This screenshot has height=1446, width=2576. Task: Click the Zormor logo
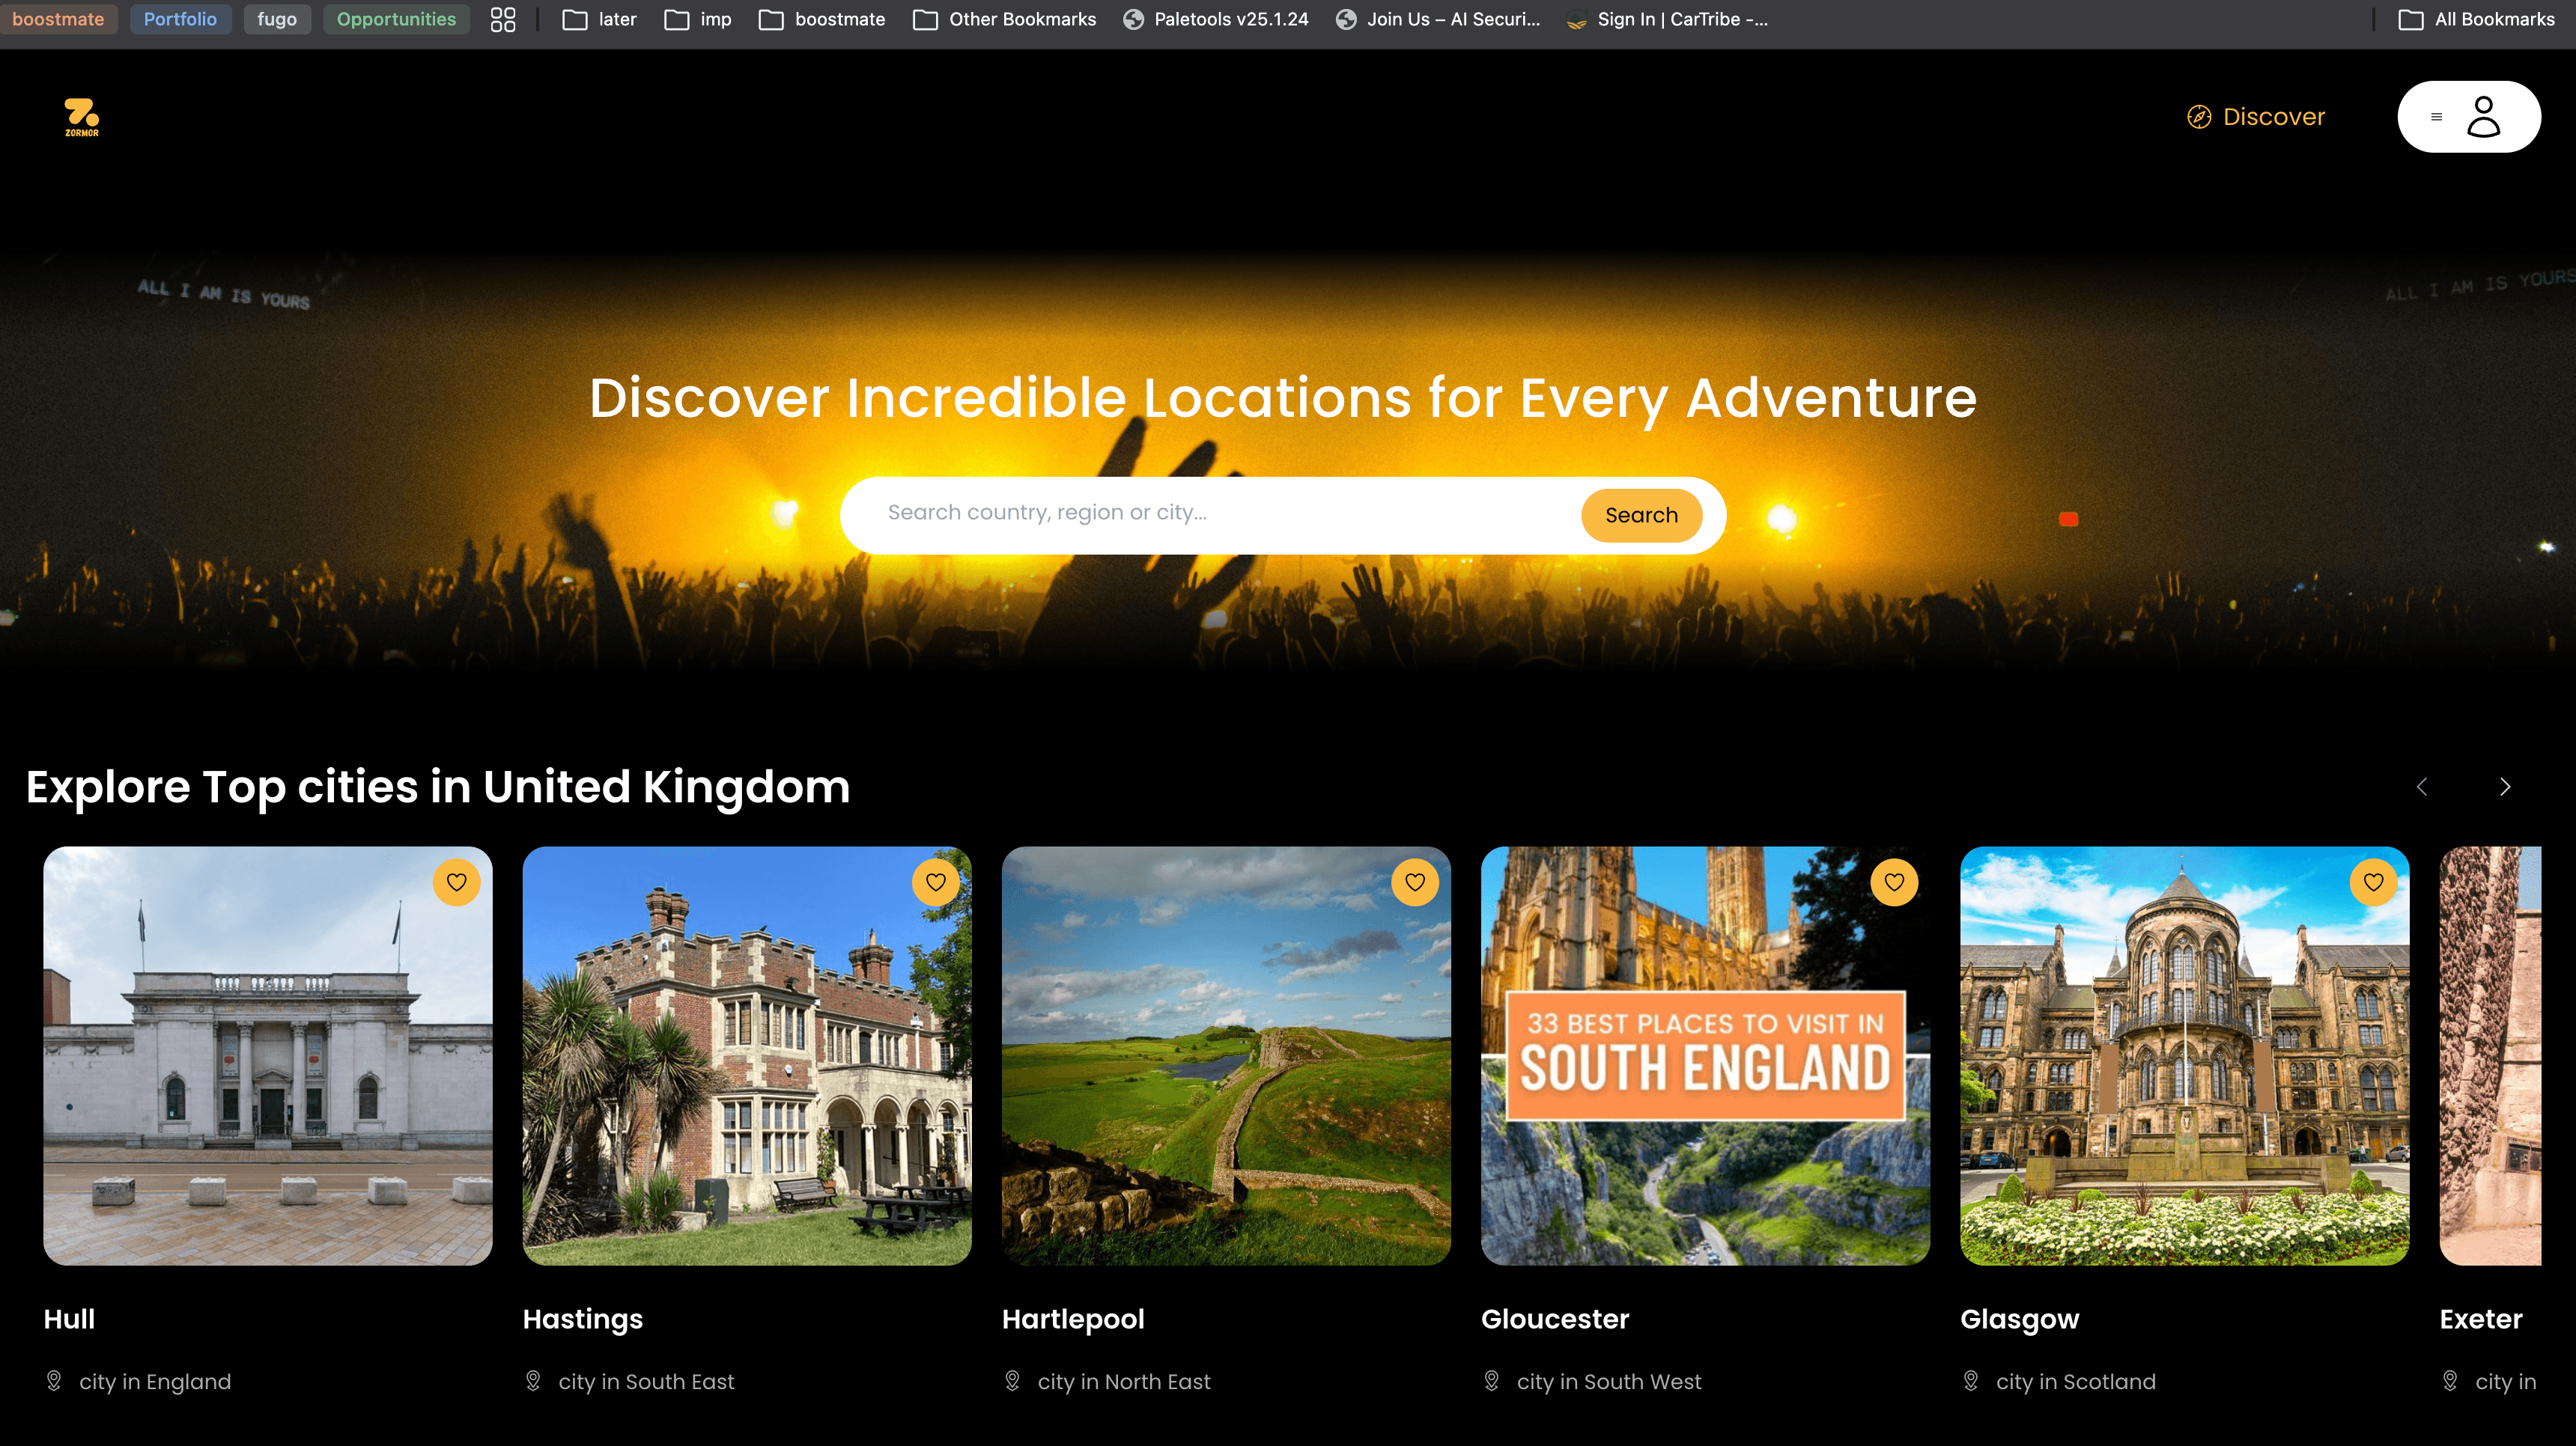83,116
